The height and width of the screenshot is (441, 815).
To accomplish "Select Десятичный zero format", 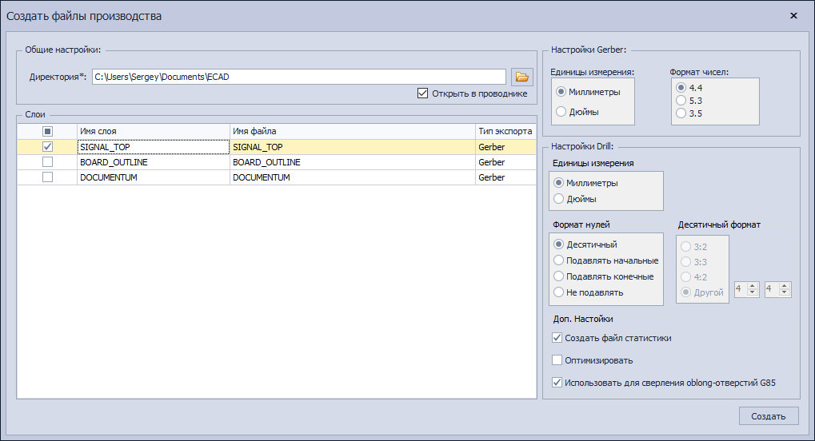I will [x=559, y=244].
